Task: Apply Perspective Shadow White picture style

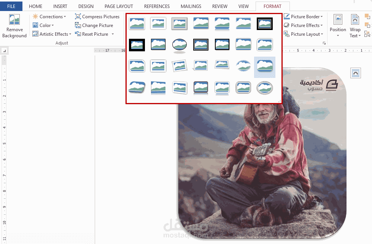Action: point(201,66)
